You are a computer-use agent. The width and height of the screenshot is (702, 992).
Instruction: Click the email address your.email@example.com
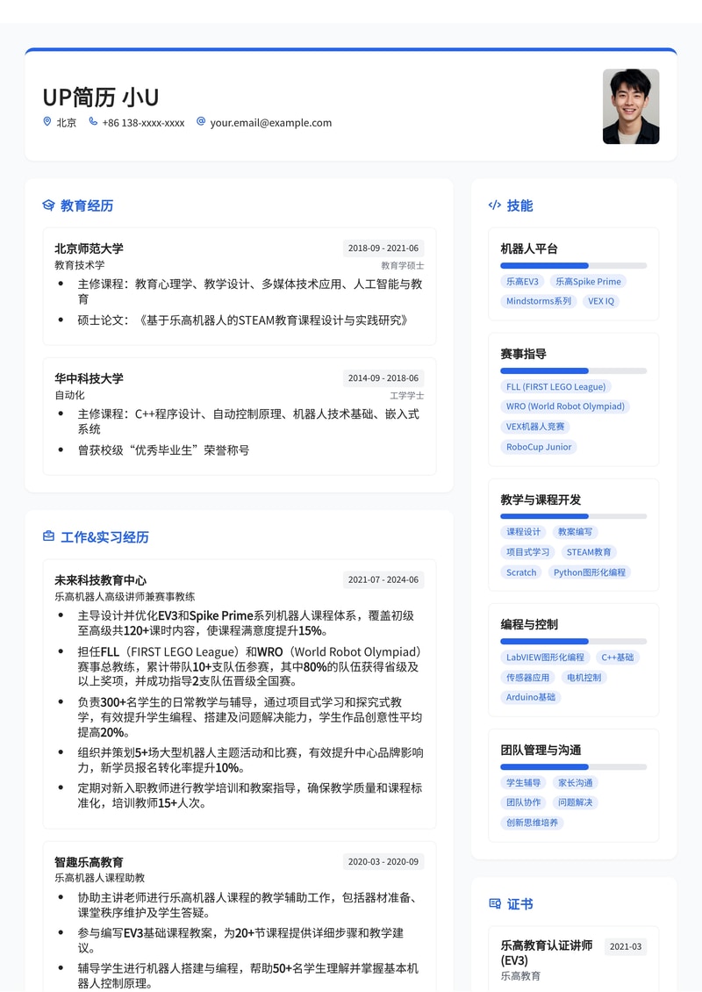tap(270, 123)
